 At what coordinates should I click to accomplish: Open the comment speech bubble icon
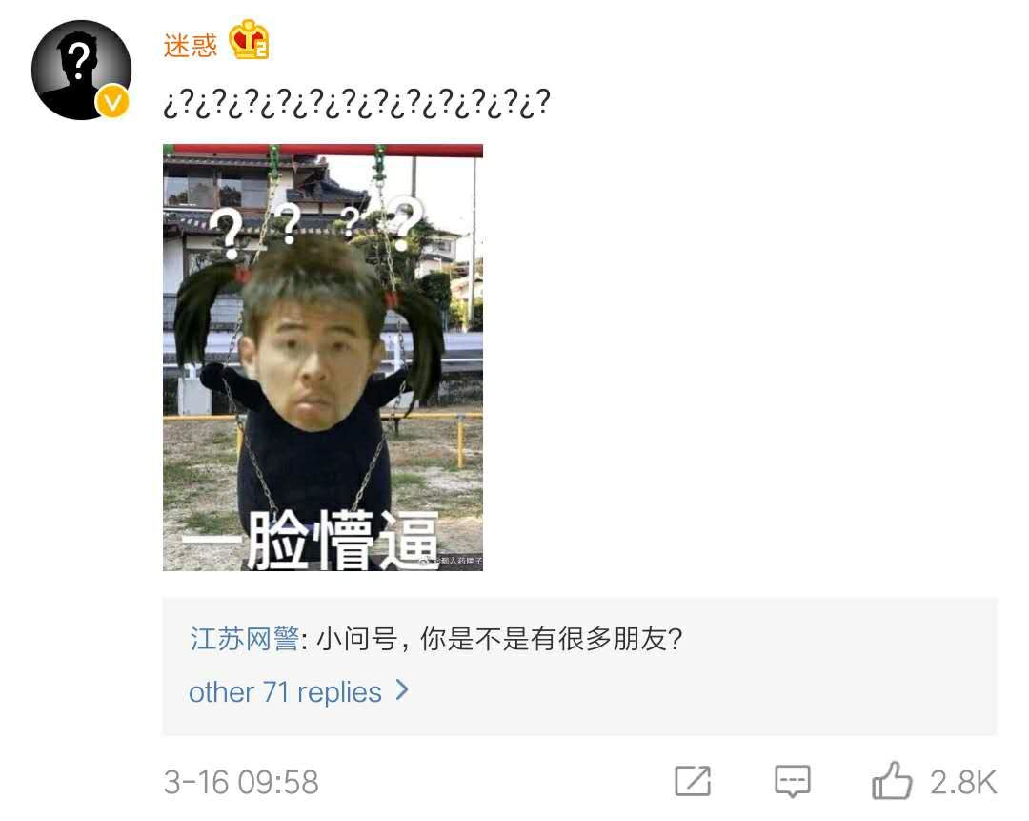click(792, 782)
